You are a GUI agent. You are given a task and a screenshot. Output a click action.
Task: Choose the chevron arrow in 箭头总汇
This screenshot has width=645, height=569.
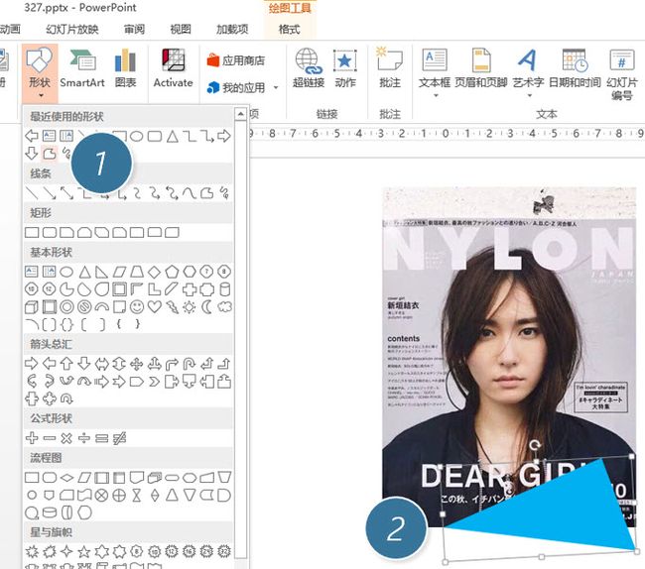pyautogui.click(x=154, y=382)
